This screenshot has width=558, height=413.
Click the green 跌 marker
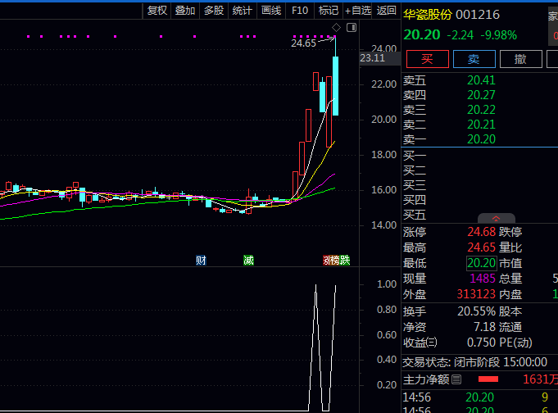344,261
